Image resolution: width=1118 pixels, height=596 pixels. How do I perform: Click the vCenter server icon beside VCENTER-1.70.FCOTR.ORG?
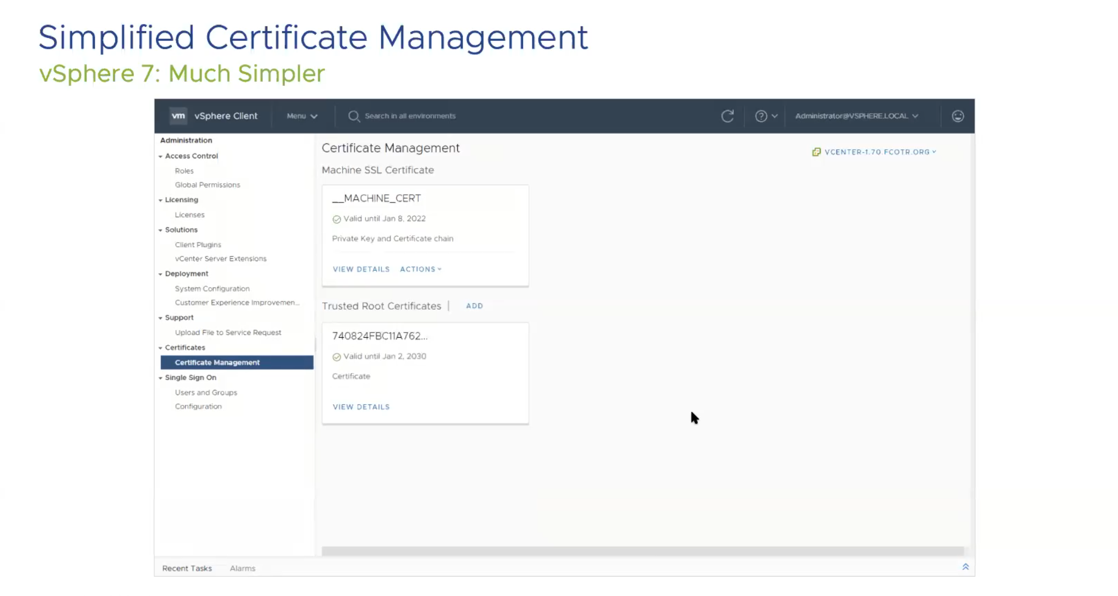pos(816,152)
